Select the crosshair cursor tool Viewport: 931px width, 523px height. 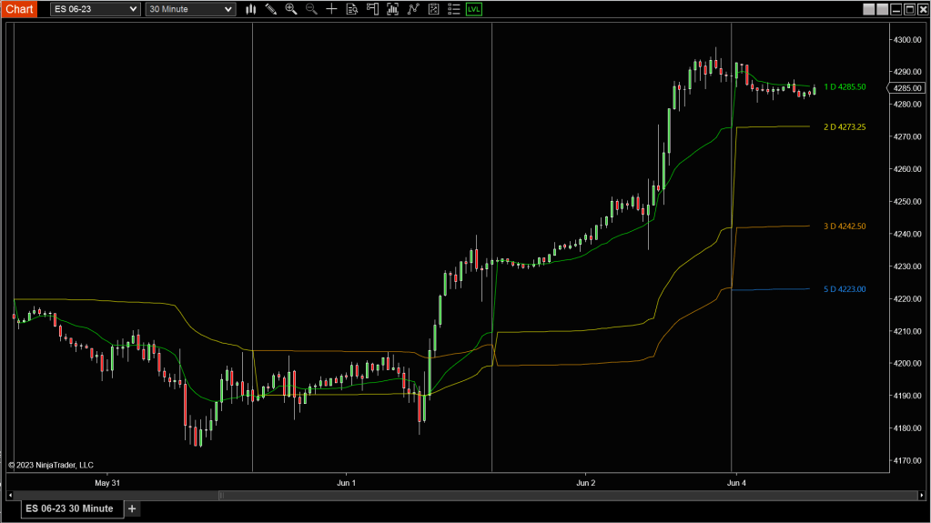tap(331, 9)
